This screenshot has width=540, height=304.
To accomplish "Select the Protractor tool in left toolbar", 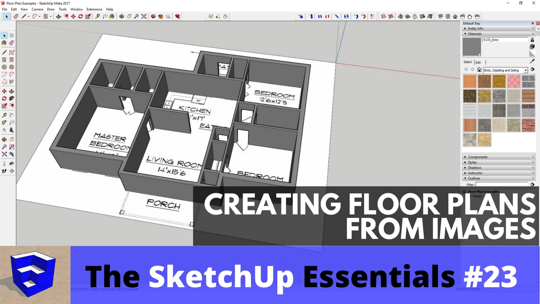I will coord(4,122).
